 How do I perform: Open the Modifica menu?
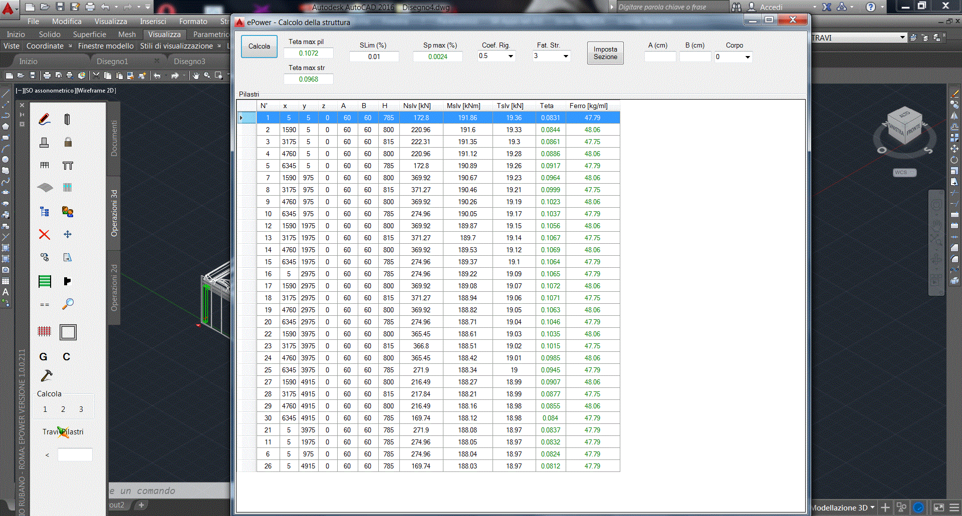pyautogui.click(x=67, y=22)
